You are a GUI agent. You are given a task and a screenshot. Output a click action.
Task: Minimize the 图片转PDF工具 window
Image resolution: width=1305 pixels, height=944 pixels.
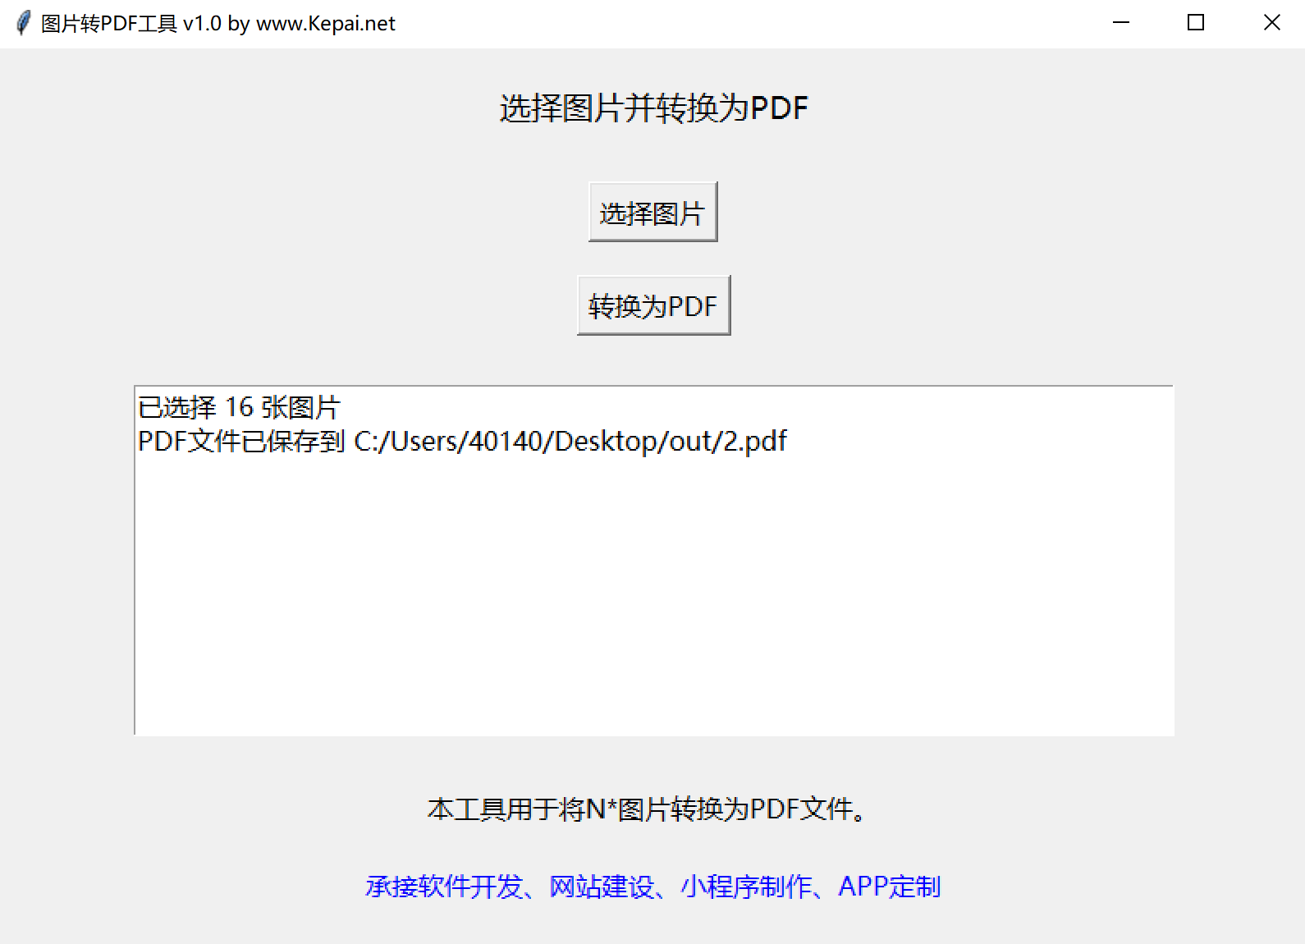(1120, 23)
